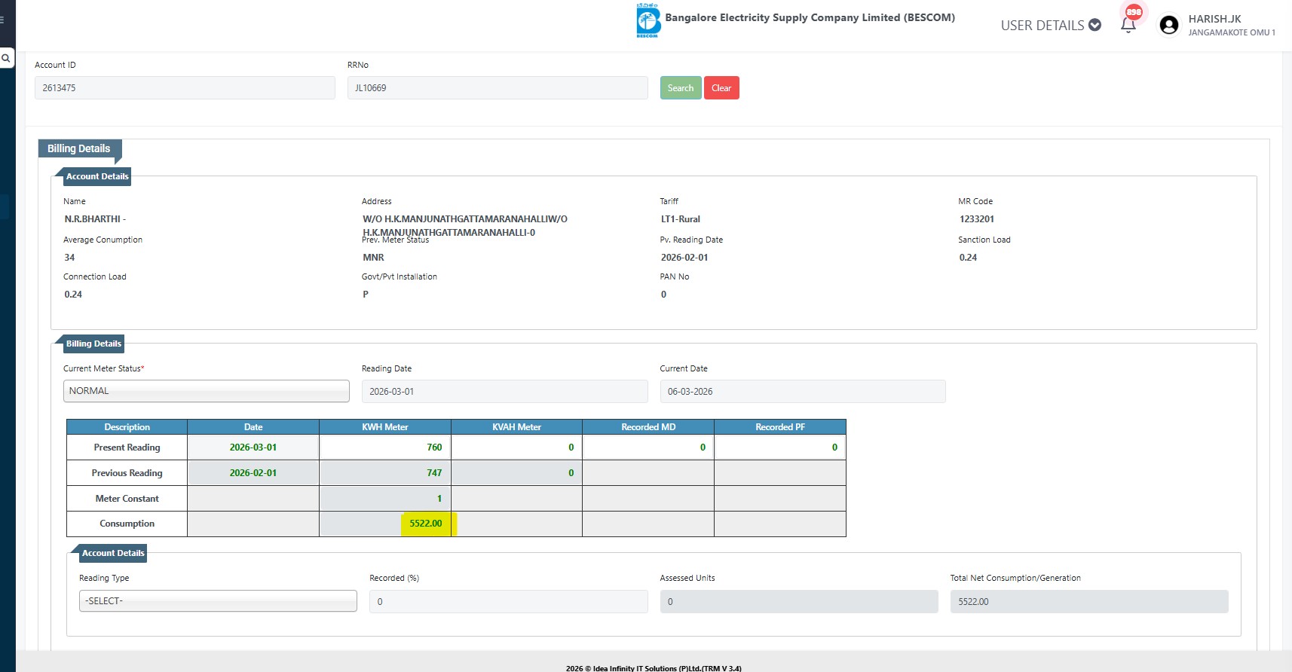The width and height of the screenshot is (1292, 672).
Task: Open the Reading Type select dropdown
Action: (218, 601)
